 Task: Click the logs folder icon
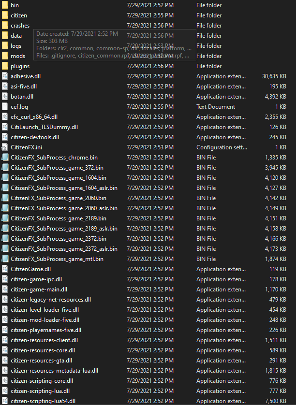click(x=5, y=46)
